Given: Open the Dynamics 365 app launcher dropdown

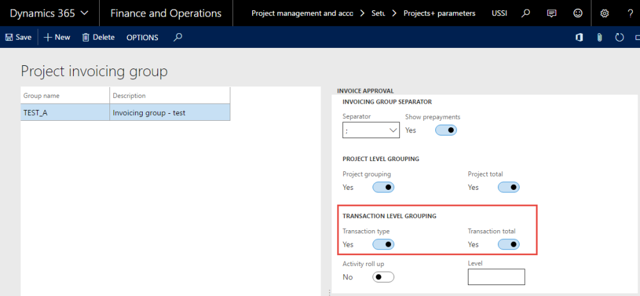Looking at the screenshot, I should pyautogui.click(x=49, y=13).
